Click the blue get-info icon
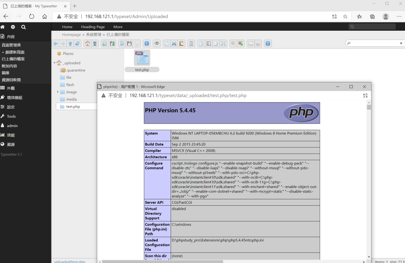The height and width of the screenshot is (263, 405). [x=147, y=43]
